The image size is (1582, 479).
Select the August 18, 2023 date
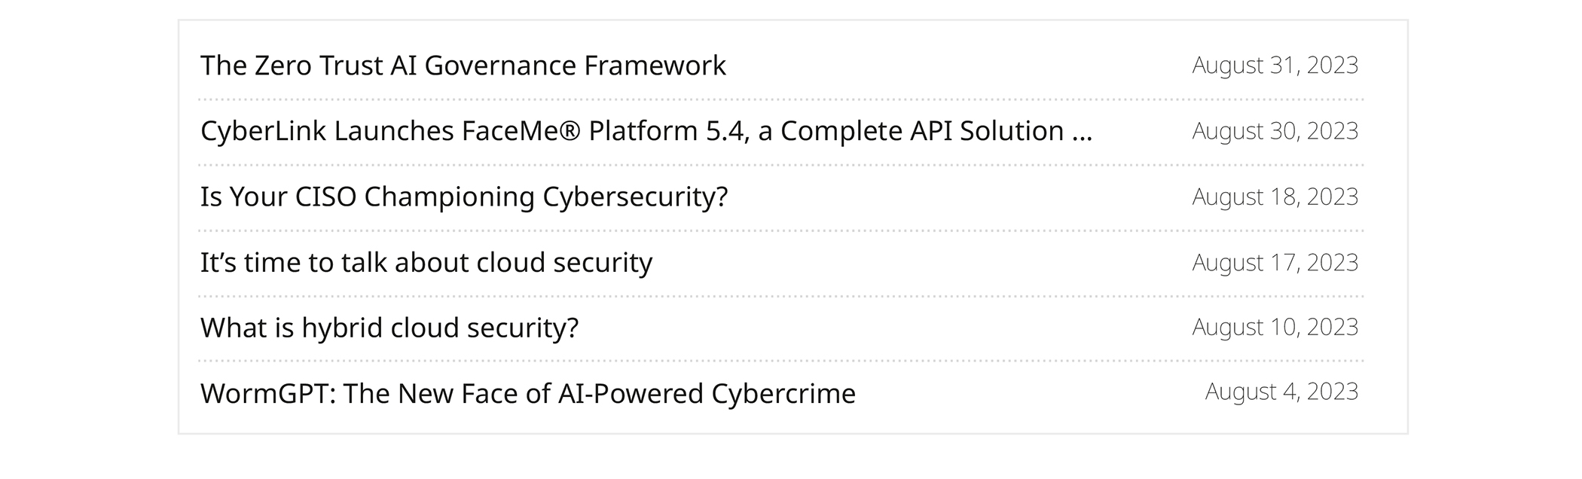1274,197
